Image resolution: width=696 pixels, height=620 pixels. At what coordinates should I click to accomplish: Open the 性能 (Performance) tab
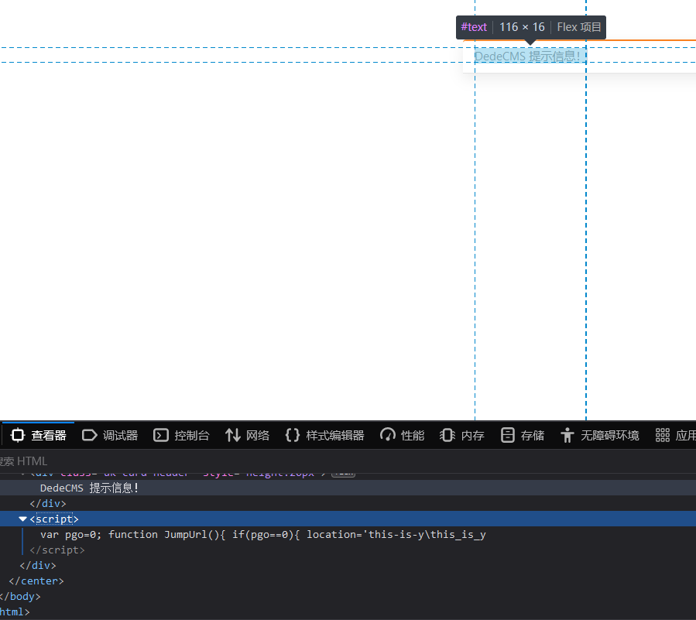[x=403, y=435]
